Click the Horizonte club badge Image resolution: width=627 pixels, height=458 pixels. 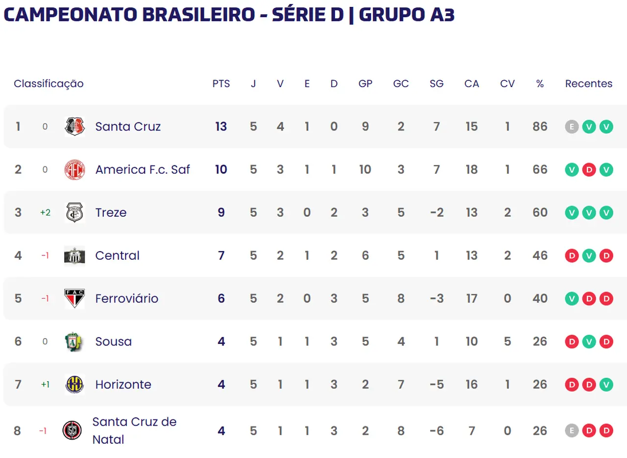coord(74,385)
